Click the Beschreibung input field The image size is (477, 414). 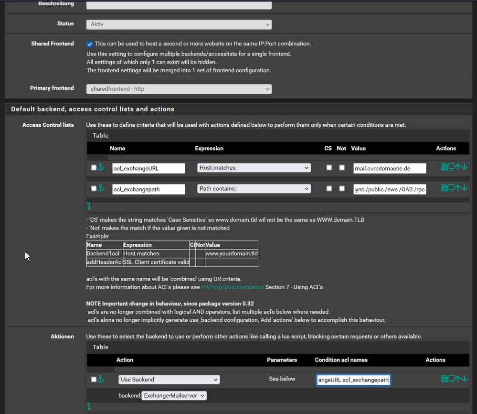pos(179,5)
